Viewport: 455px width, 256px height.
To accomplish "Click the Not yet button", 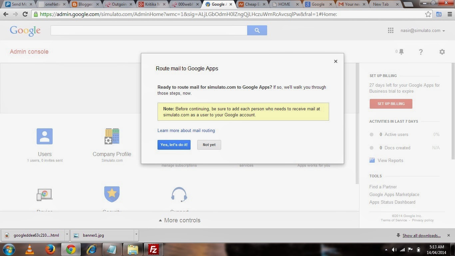I will (209, 145).
